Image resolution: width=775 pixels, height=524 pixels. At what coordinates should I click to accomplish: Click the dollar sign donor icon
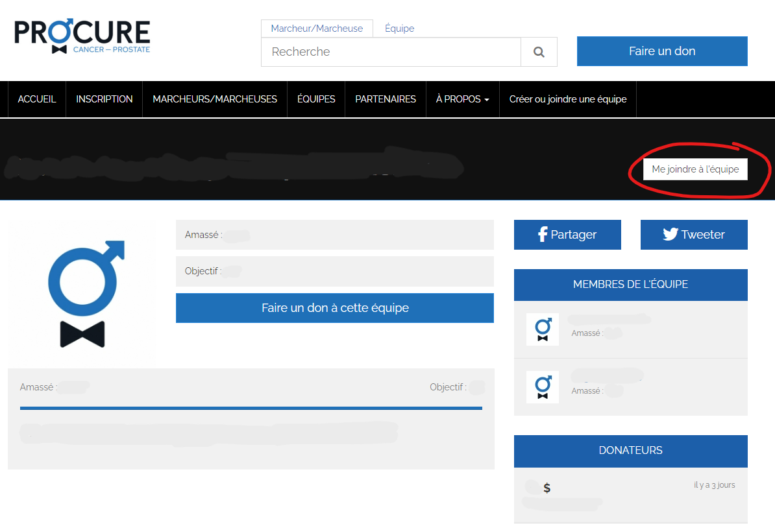pyautogui.click(x=547, y=488)
